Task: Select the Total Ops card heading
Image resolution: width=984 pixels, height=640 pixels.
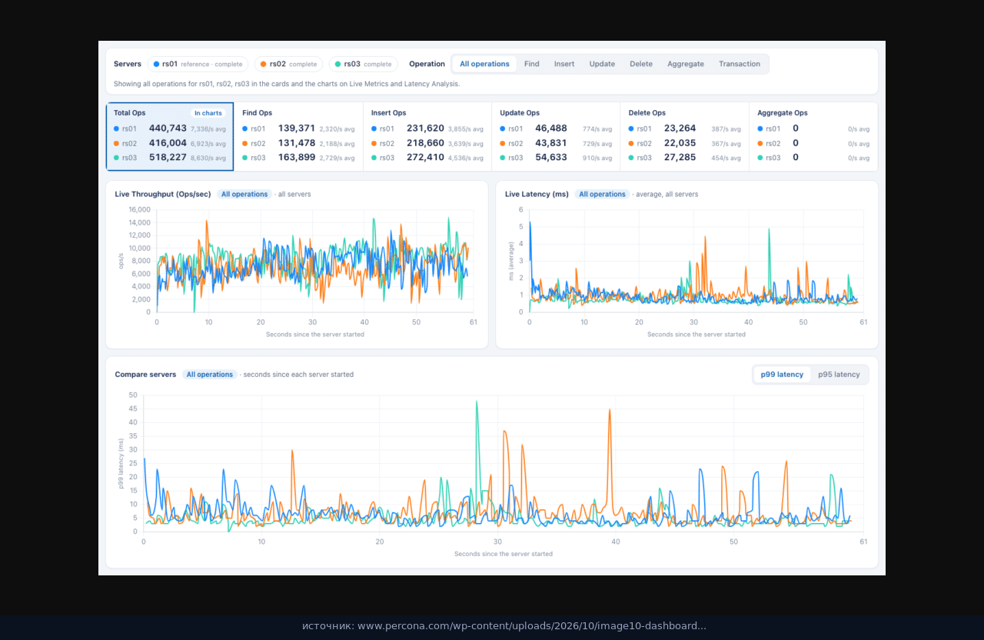Action: pyautogui.click(x=130, y=113)
